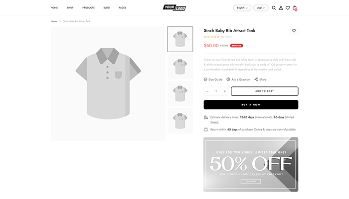349x199 pixels.
Task: Decrease quantity with minus button
Action: pyautogui.click(x=207, y=91)
